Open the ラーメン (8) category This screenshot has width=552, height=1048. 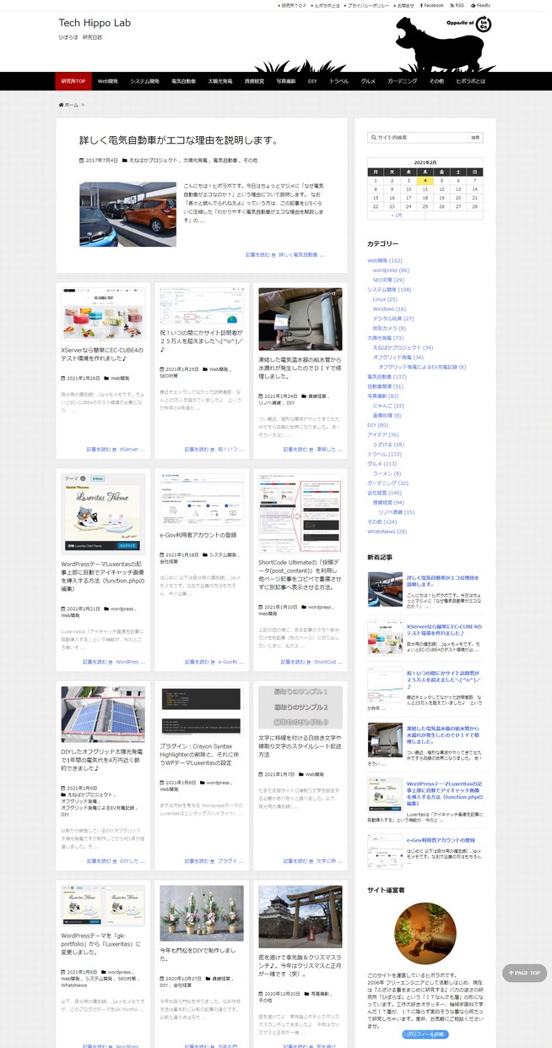click(x=387, y=473)
